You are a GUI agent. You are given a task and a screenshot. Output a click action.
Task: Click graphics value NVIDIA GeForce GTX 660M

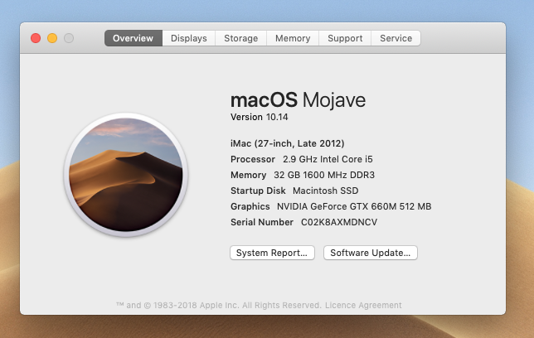354,206
